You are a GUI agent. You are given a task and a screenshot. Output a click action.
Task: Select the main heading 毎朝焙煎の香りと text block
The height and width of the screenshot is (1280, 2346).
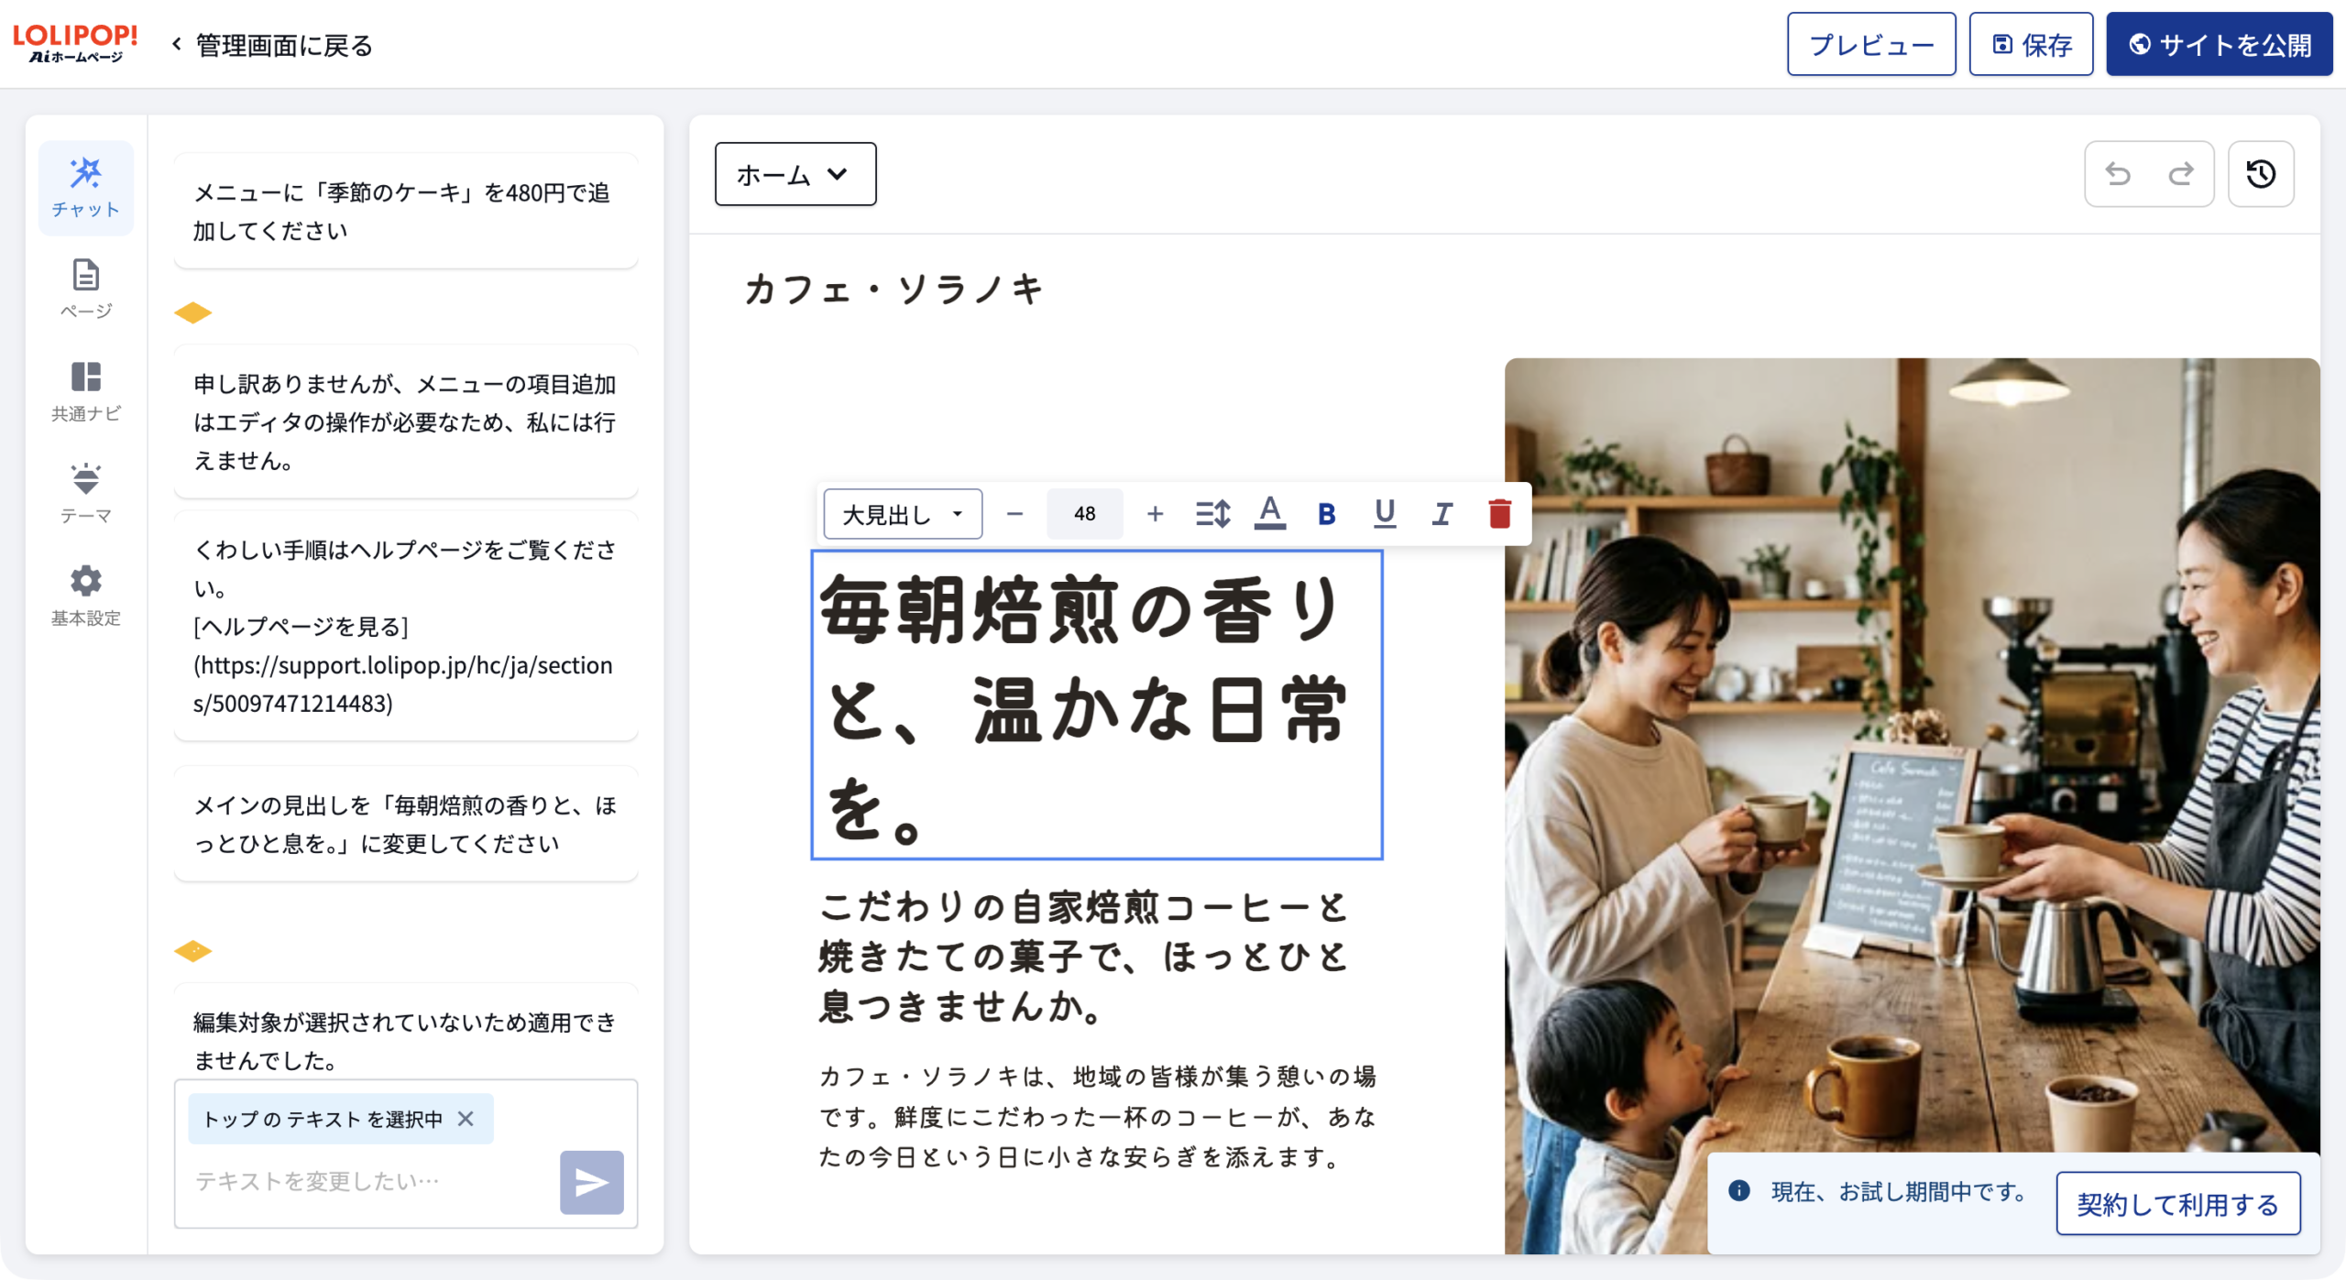[x=1096, y=705]
